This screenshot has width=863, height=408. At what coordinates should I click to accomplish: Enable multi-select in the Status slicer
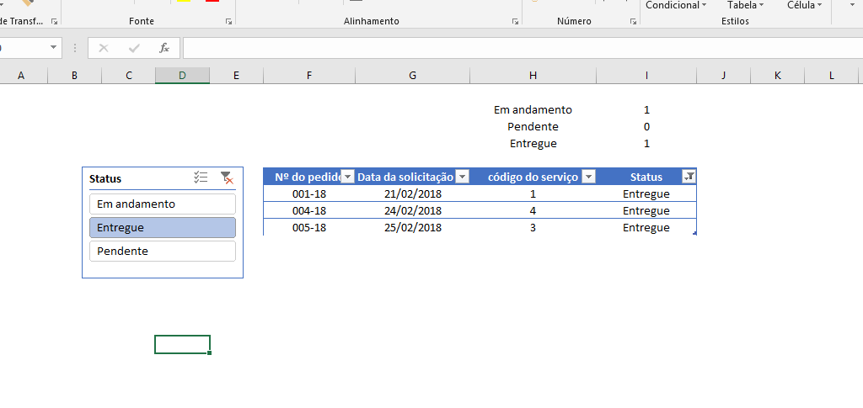tap(201, 178)
